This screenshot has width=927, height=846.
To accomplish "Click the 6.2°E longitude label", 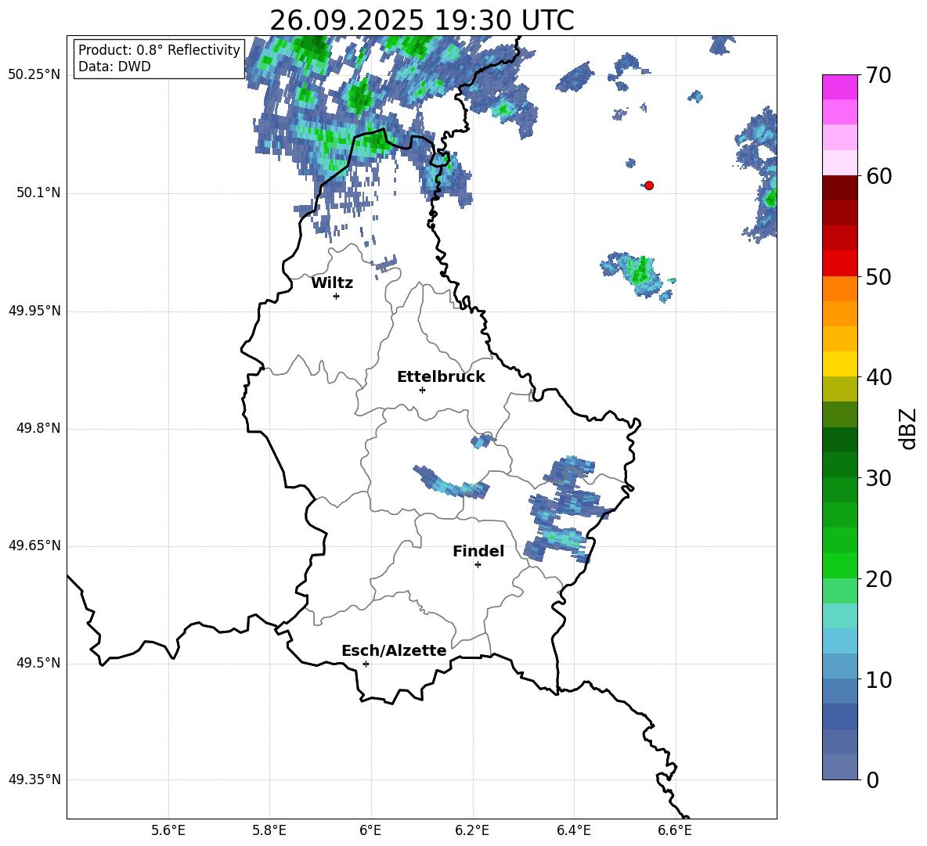I will (x=472, y=830).
